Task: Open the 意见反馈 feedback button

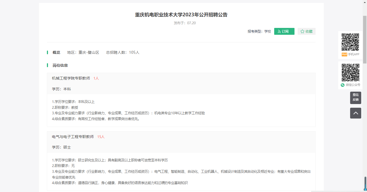Action: (356, 97)
